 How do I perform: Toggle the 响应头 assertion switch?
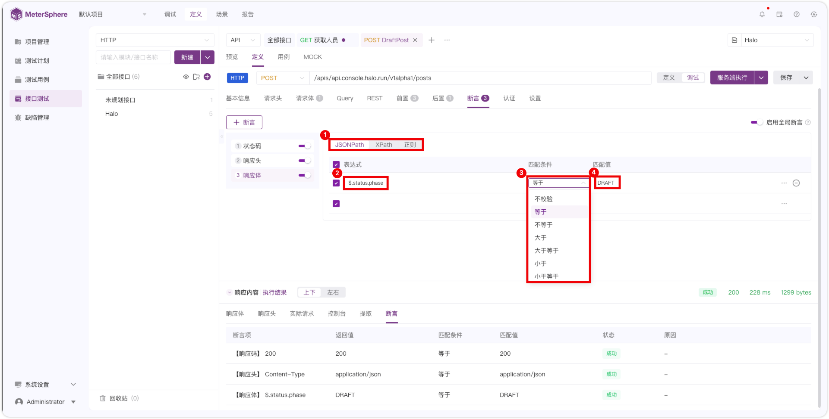click(x=305, y=161)
